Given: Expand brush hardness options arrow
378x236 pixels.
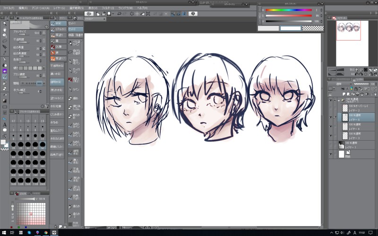Looking at the screenshot, I should tap(44, 68).
